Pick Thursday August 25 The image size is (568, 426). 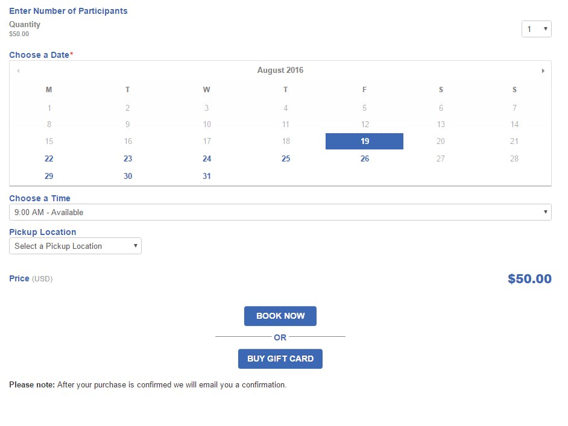pyautogui.click(x=286, y=159)
